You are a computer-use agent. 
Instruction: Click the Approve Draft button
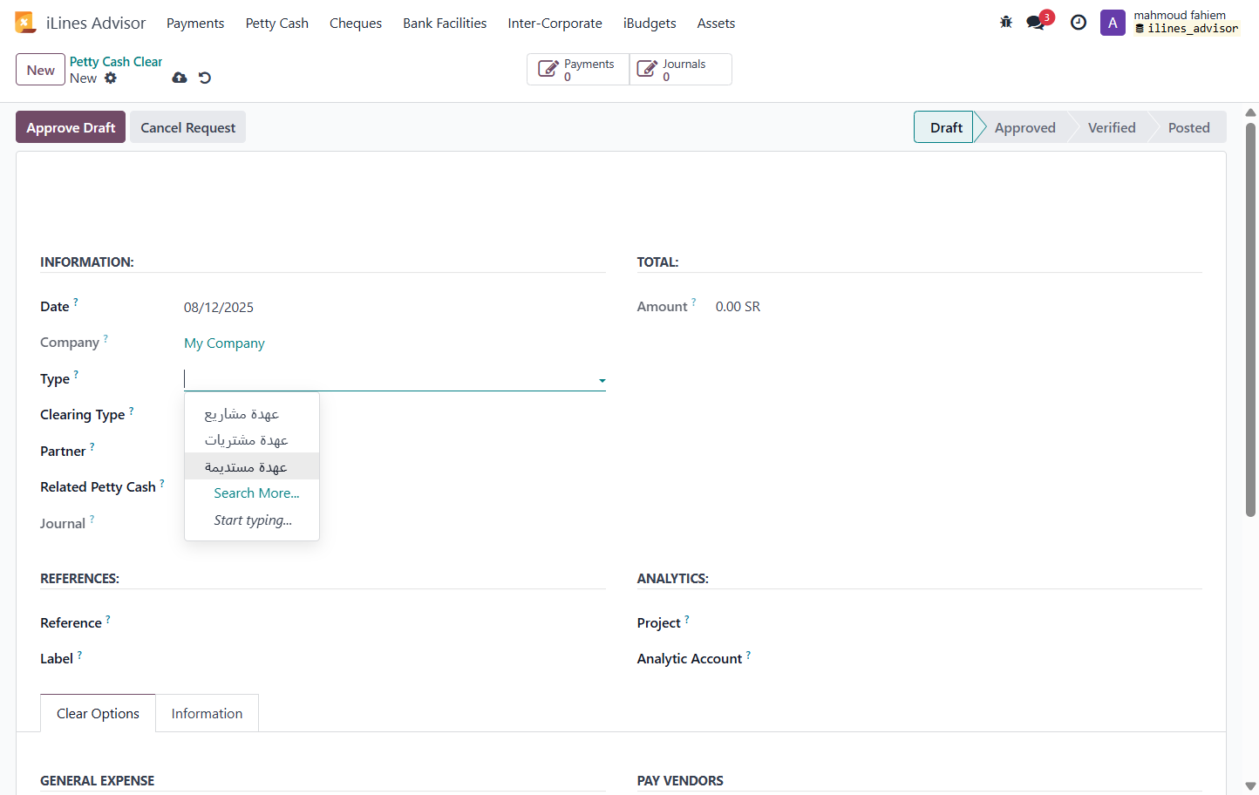(x=71, y=127)
